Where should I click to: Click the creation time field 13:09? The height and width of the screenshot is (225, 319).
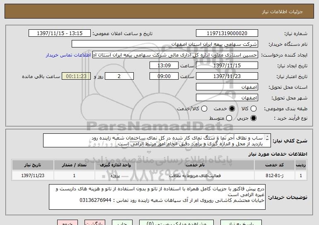point(164,66)
